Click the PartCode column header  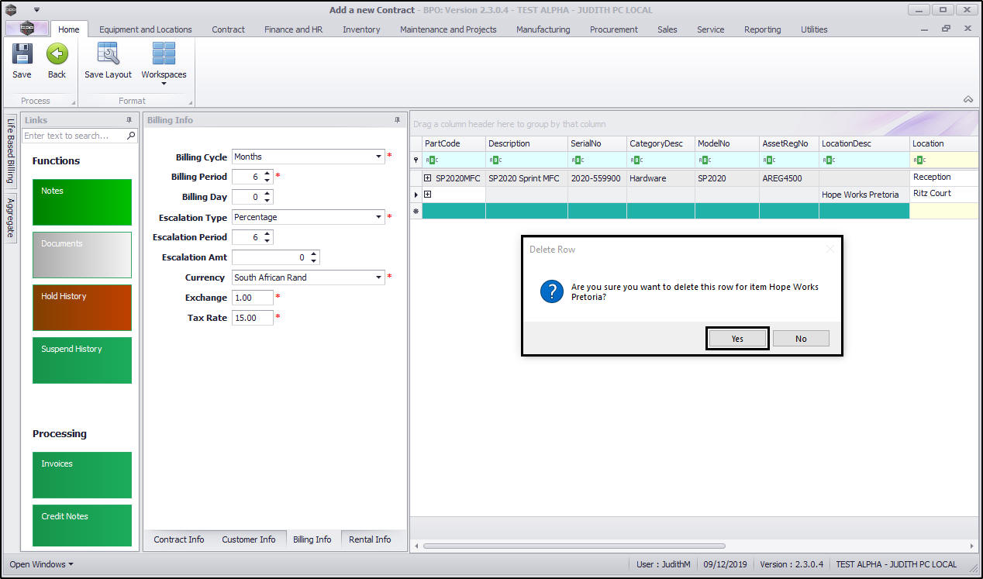(x=454, y=143)
